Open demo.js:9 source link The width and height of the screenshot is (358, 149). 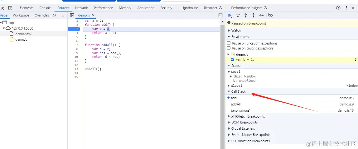[x=346, y=104]
